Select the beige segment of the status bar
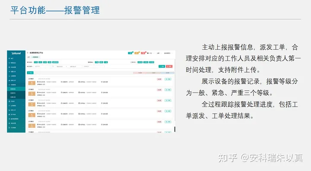Screen dimensions: 311x171 click(153, 73)
